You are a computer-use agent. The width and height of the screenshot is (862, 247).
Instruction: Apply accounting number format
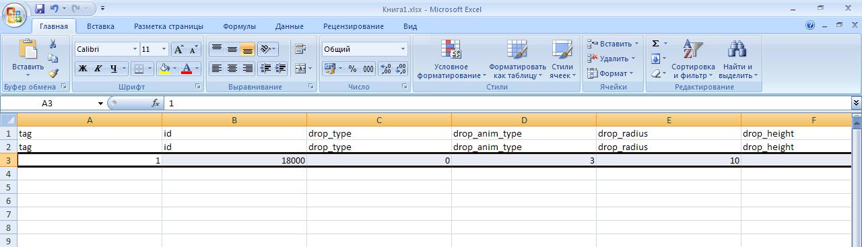tap(329, 69)
